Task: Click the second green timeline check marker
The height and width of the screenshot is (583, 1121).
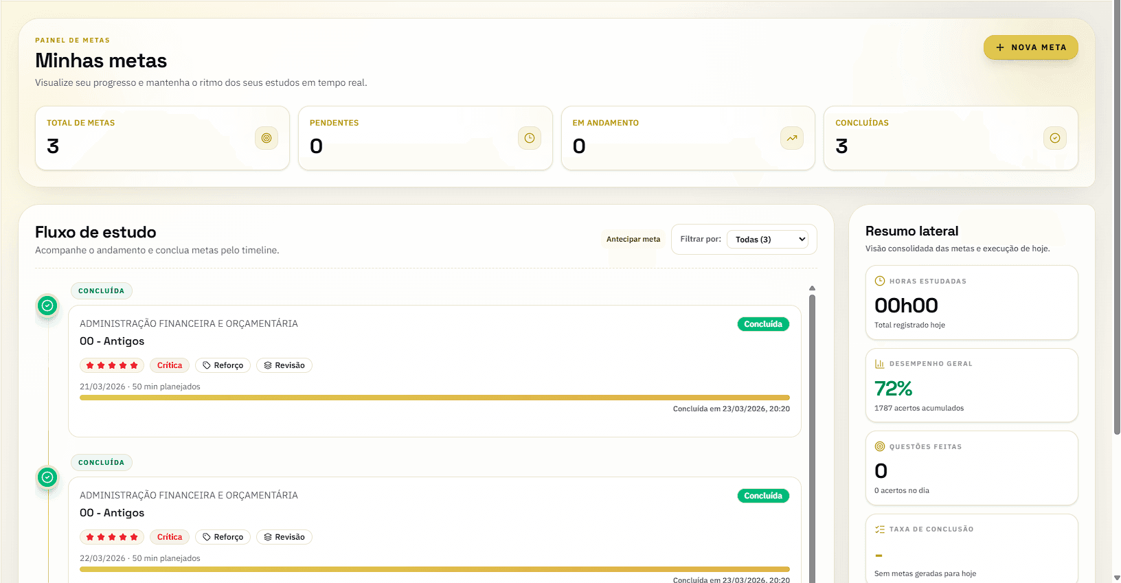Action: pyautogui.click(x=47, y=477)
